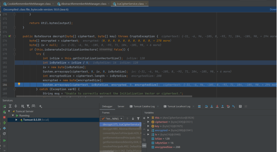Select frame getRememberedPrincipals:396

(120, 138)
